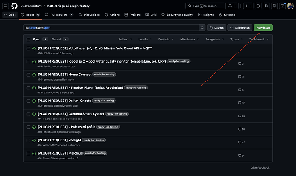This screenshot has width=296, height=176.
Task: Open the Assignees filter dropdown
Action: point(214,39)
